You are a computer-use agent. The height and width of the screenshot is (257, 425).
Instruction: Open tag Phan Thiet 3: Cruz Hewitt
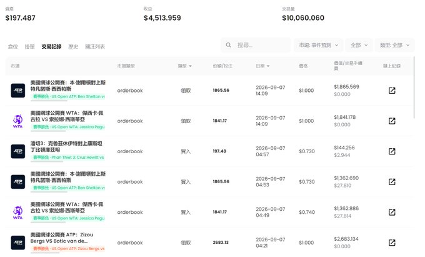click(x=67, y=157)
